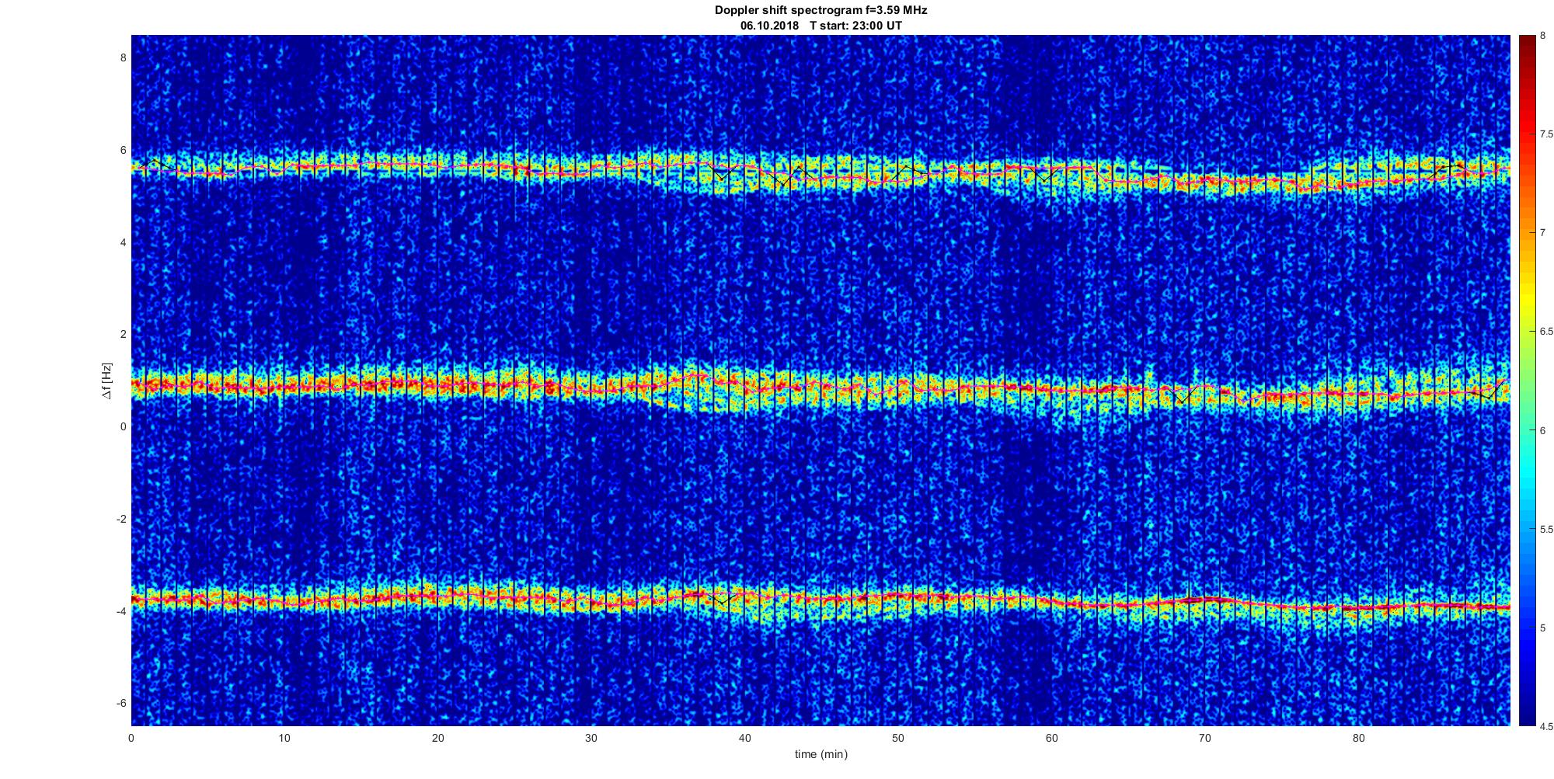
Task: Click the y-axis tick label -6
Action: [121, 703]
